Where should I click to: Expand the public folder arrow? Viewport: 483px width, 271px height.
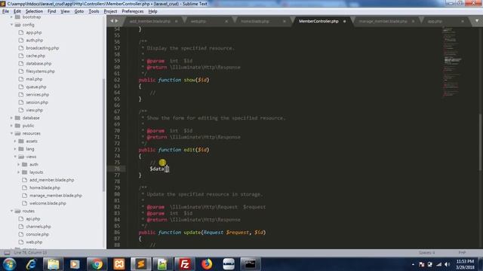tap(12, 126)
